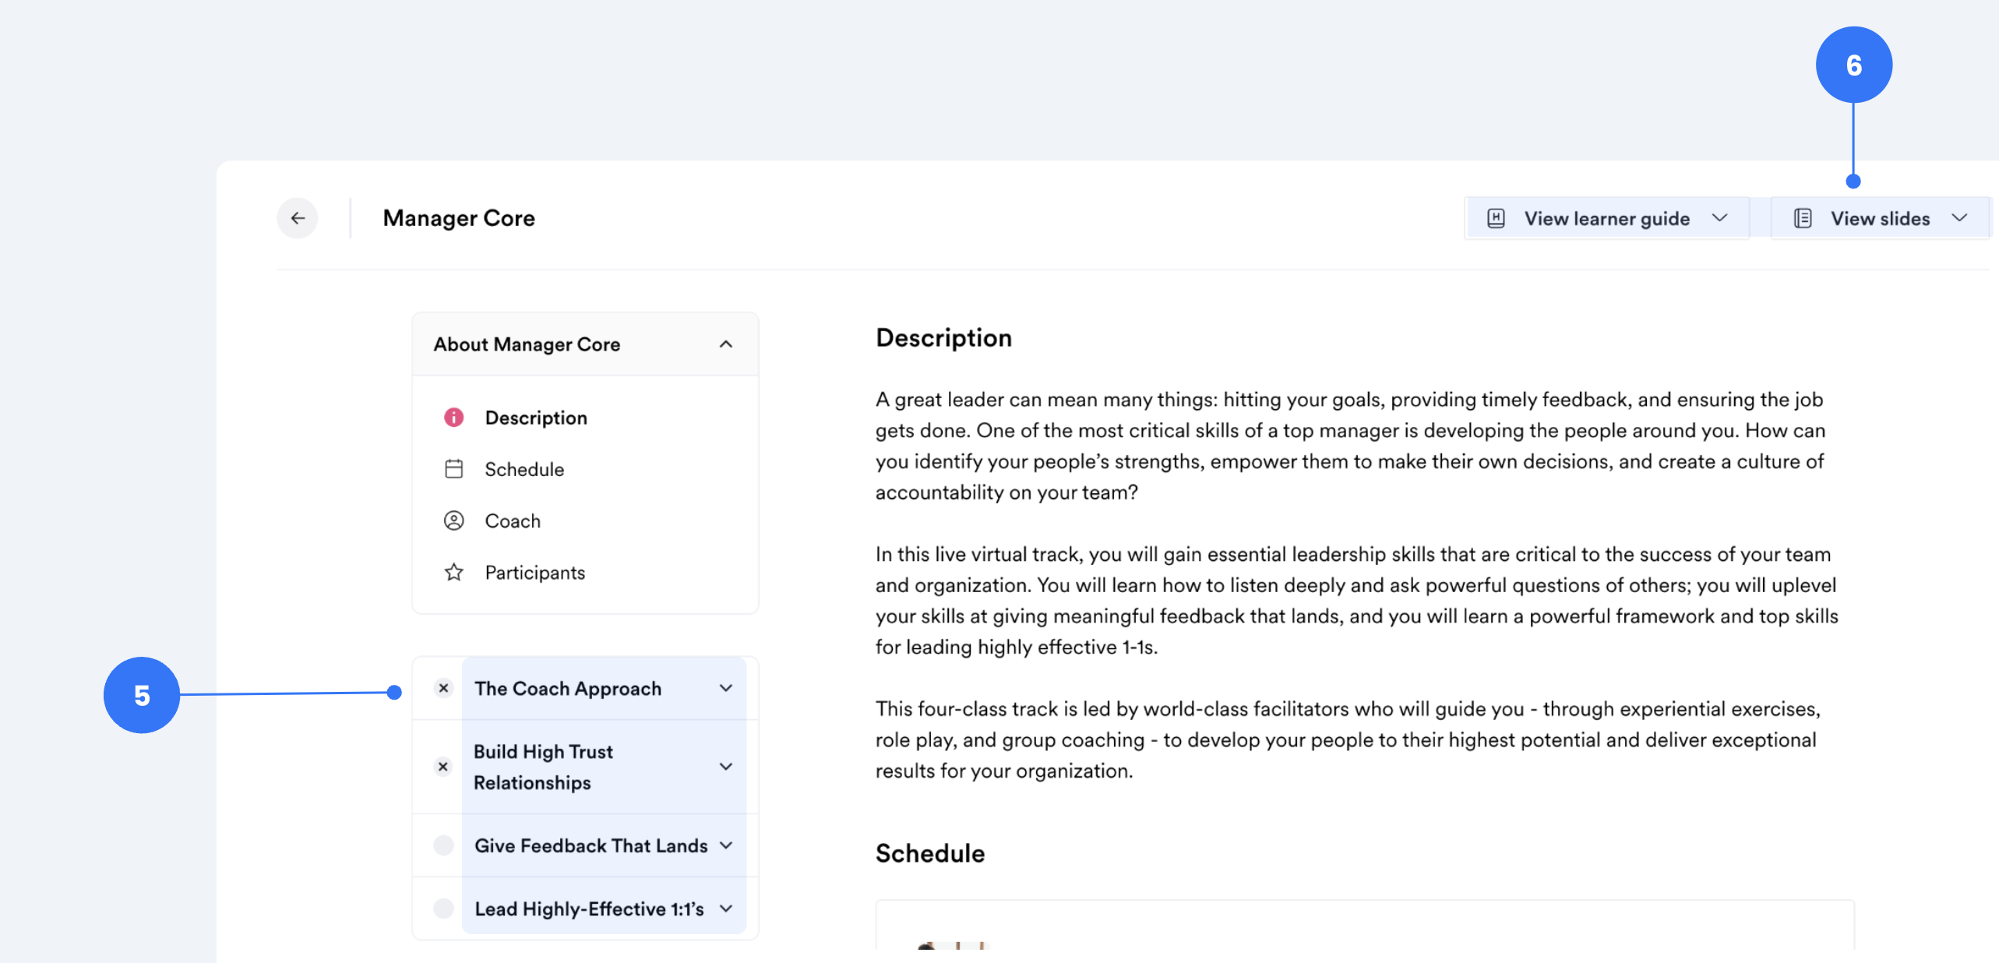The height and width of the screenshot is (963, 1999).
Task: Select the circle beside Lead Highly-Effective 1:1's
Action: click(443, 908)
